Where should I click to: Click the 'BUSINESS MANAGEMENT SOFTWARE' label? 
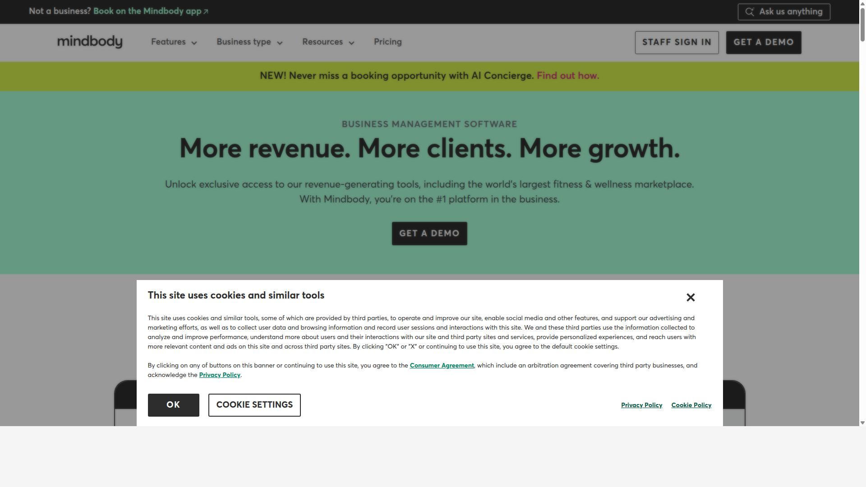pos(429,124)
